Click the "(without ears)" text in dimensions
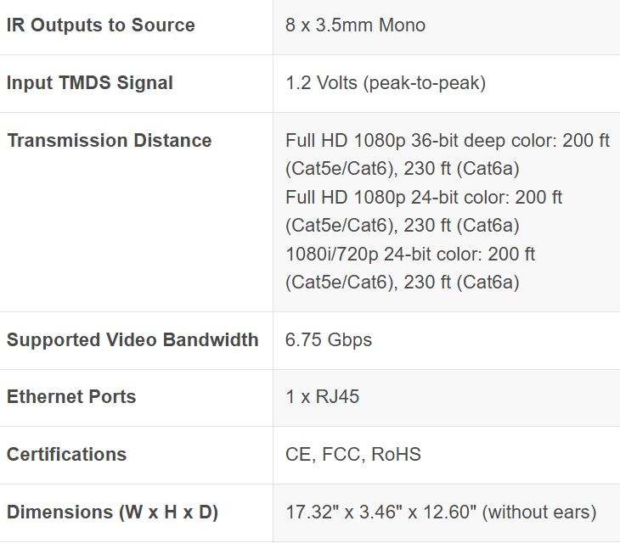 [x=539, y=512]
